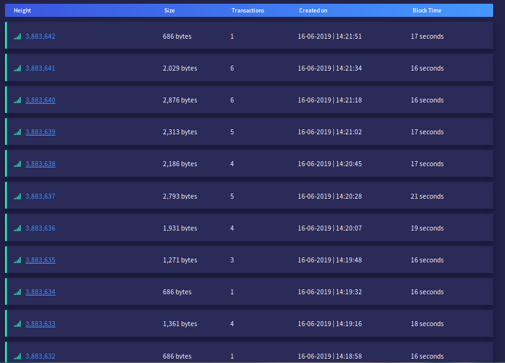
Task: Select the 1,931 bytes size cell
Action: click(x=180, y=228)
